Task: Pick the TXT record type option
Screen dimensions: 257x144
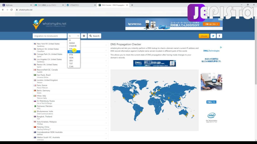Action: 71,63
